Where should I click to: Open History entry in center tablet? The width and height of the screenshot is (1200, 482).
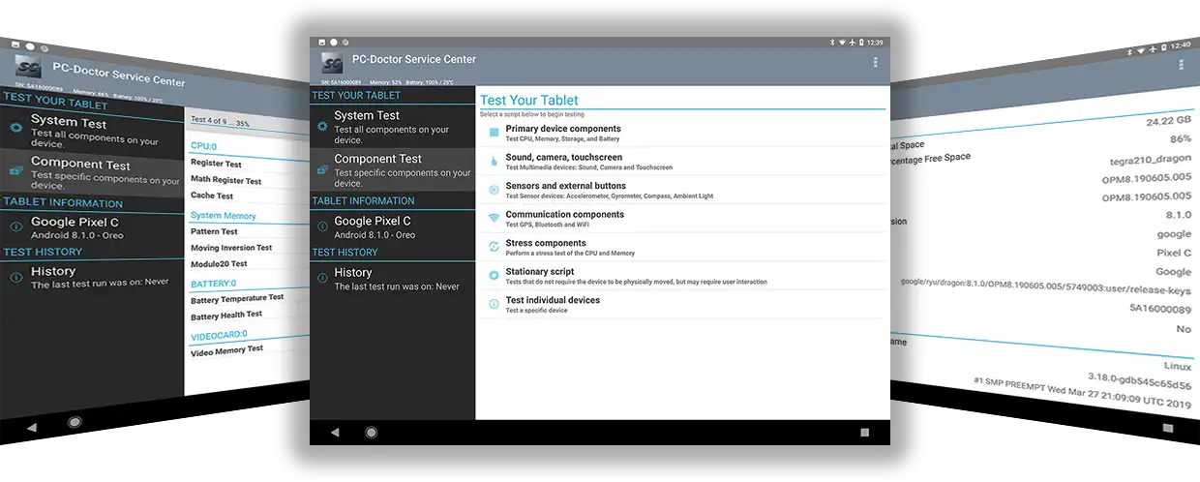[x=392, y=279]
